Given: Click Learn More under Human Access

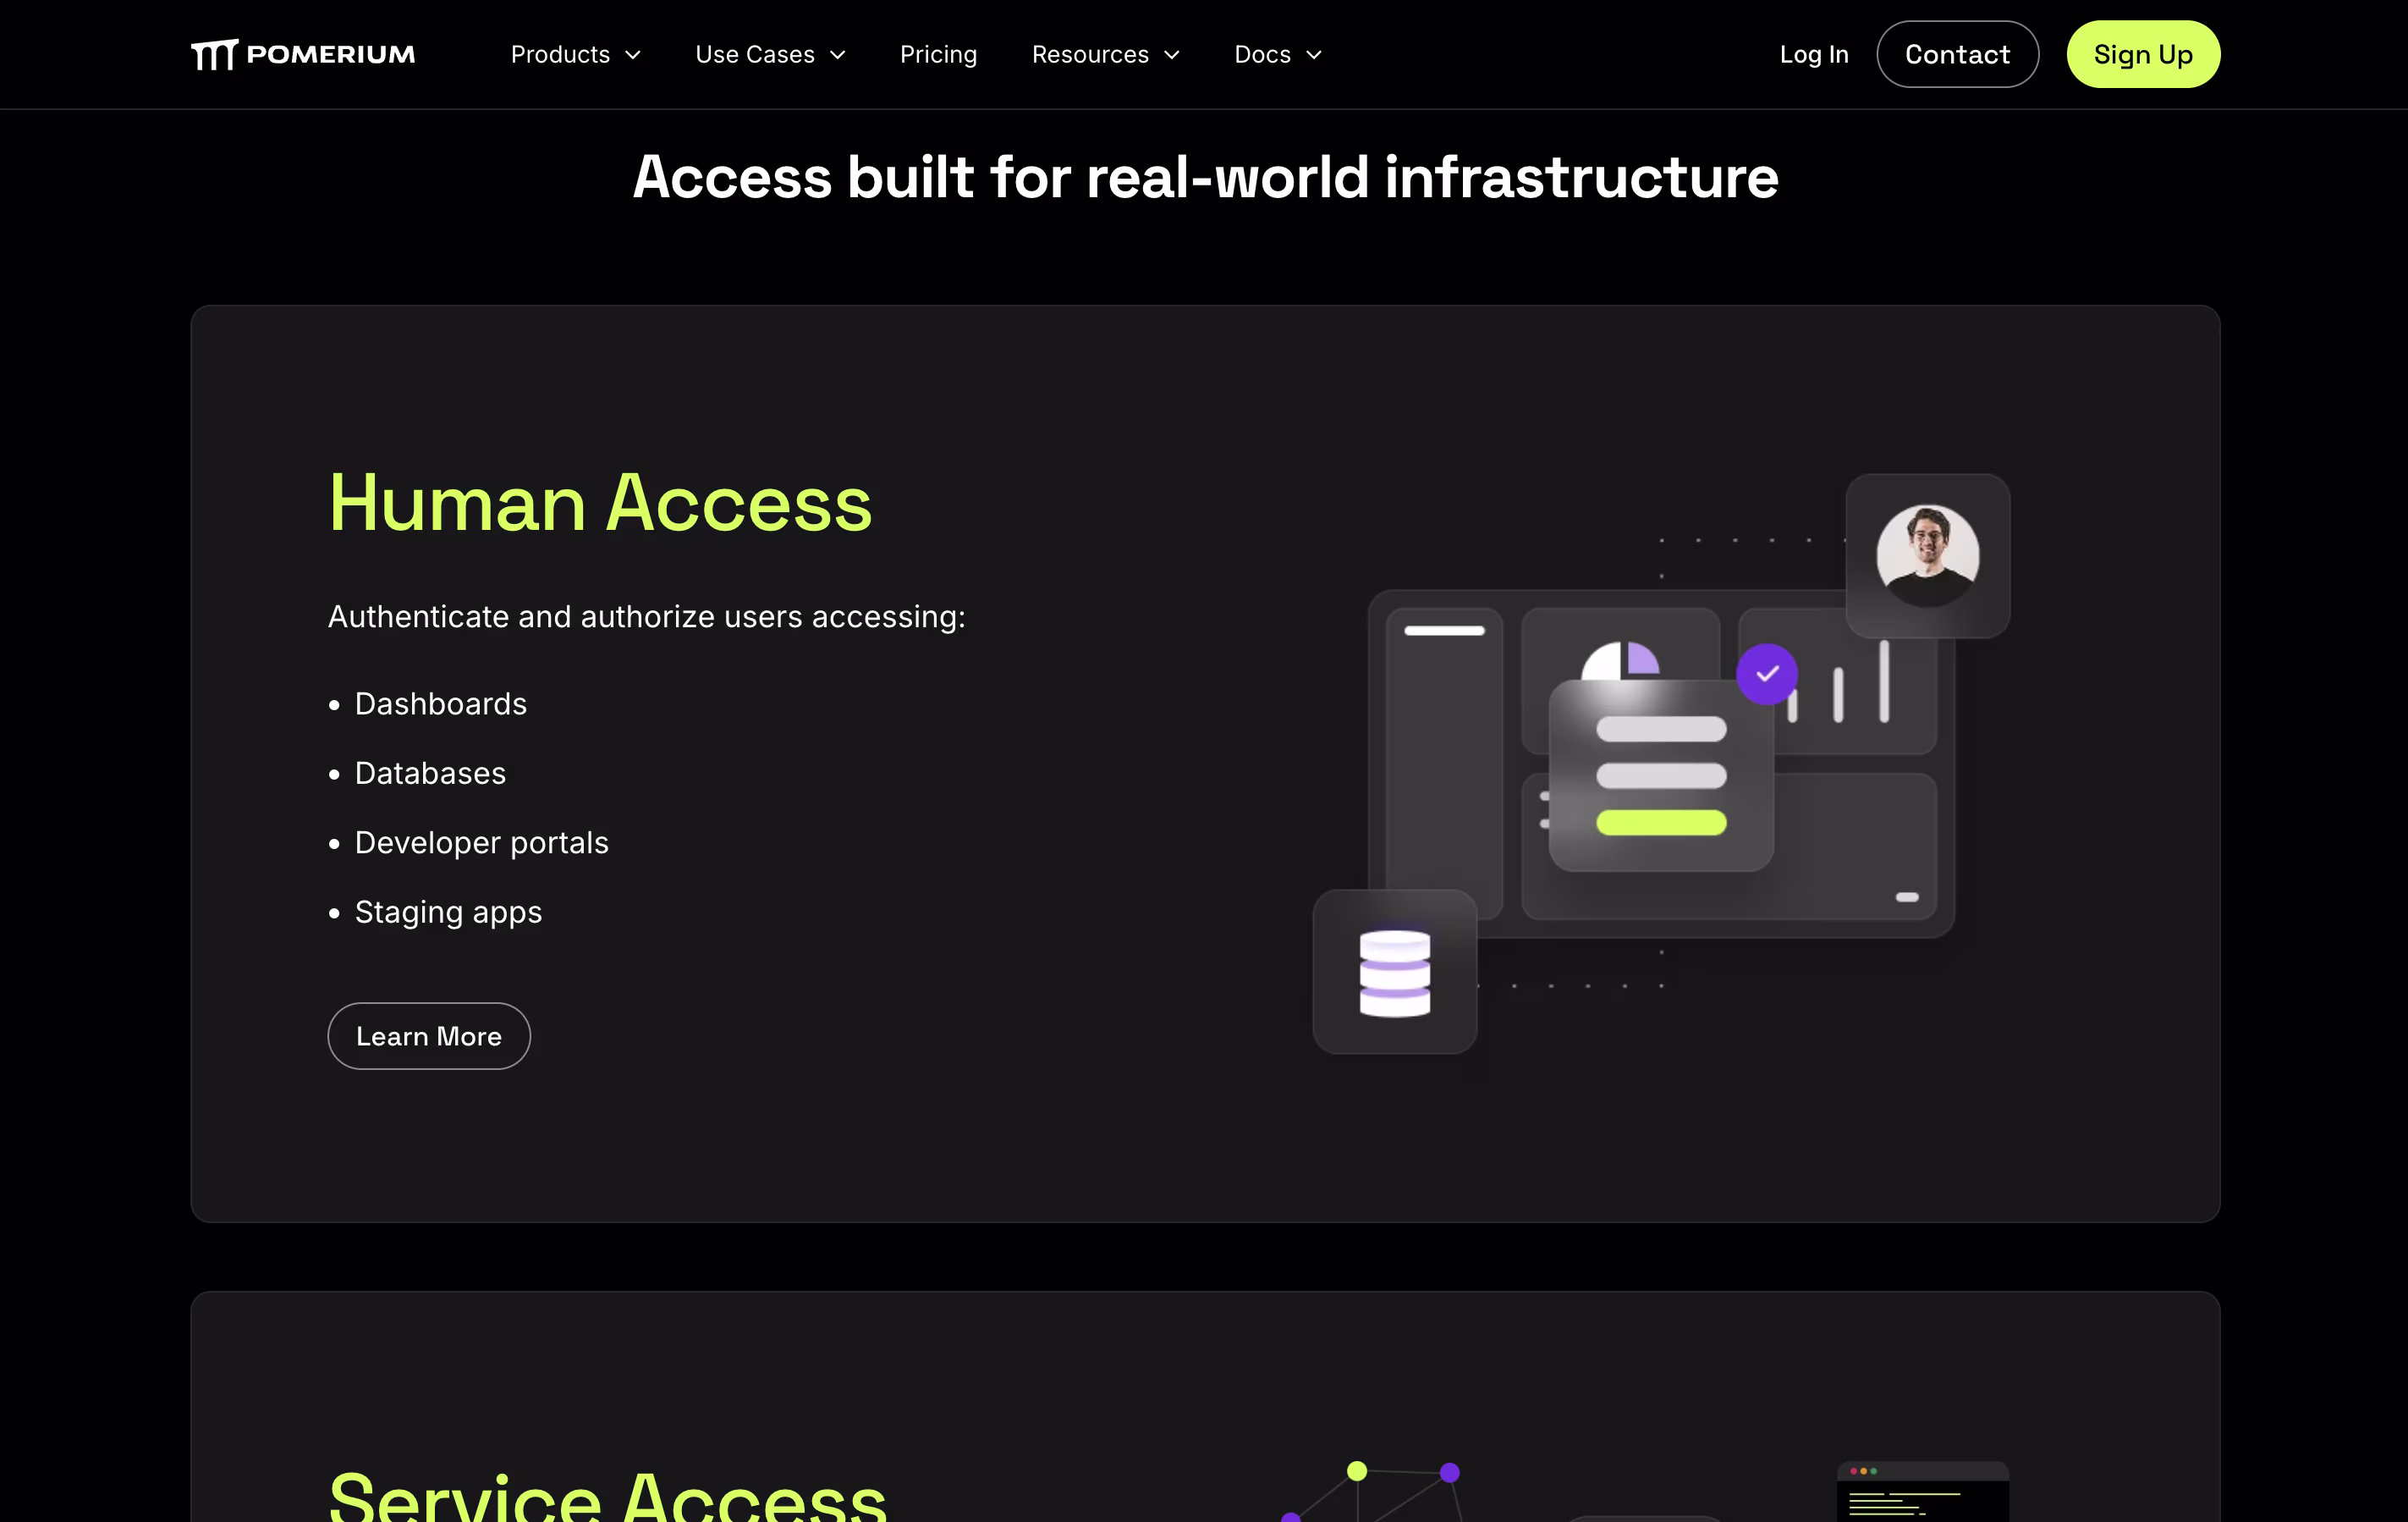Looking at the screenshot, I should point(429,1035).
